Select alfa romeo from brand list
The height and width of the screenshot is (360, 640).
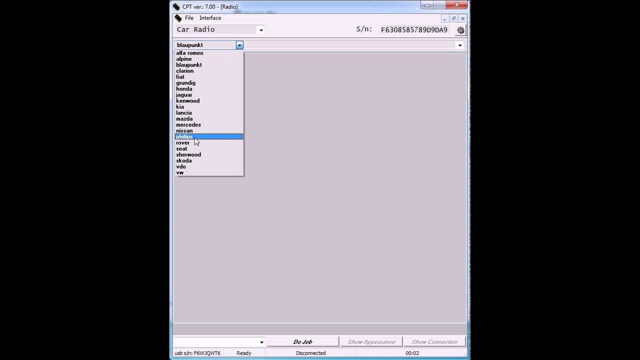point(209,53)
